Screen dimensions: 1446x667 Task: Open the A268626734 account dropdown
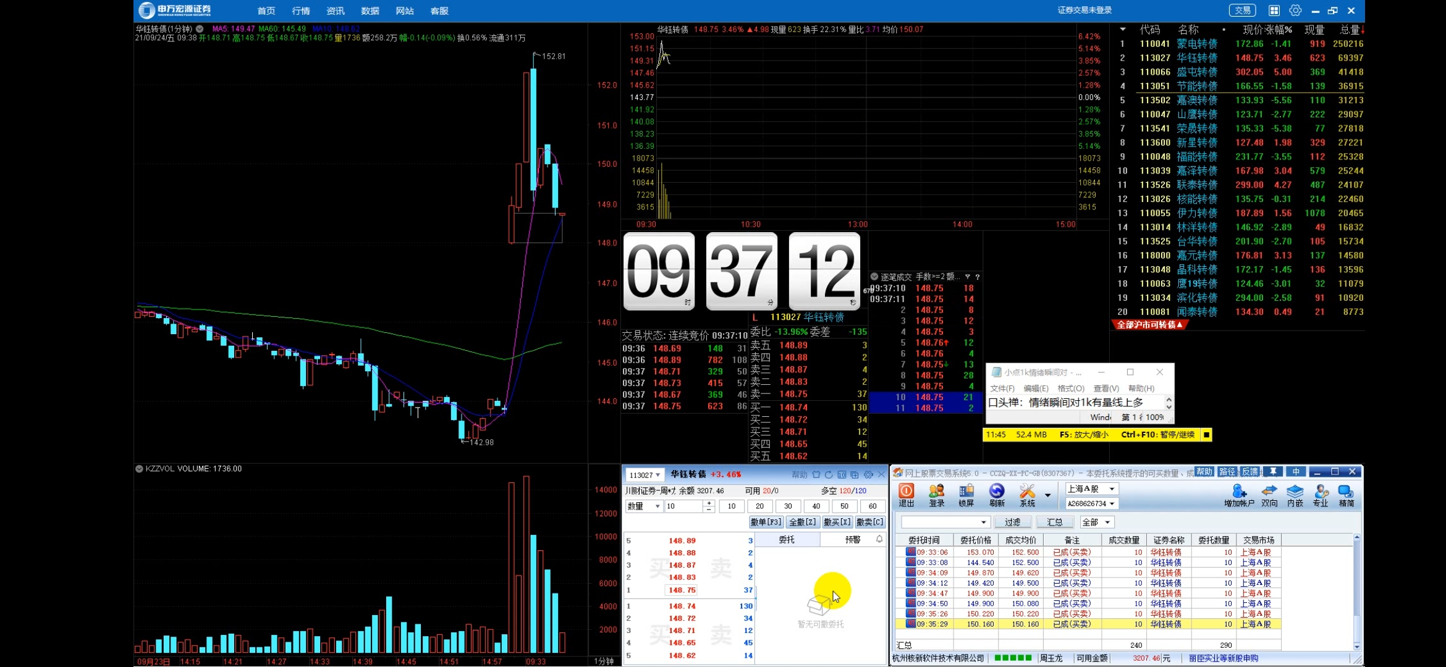[1092, 504]
